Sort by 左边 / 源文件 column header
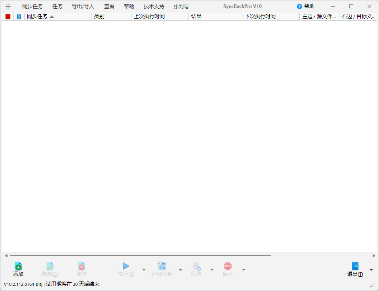Image resolution: width=379 pixels, height=291 pixels. 319,16
